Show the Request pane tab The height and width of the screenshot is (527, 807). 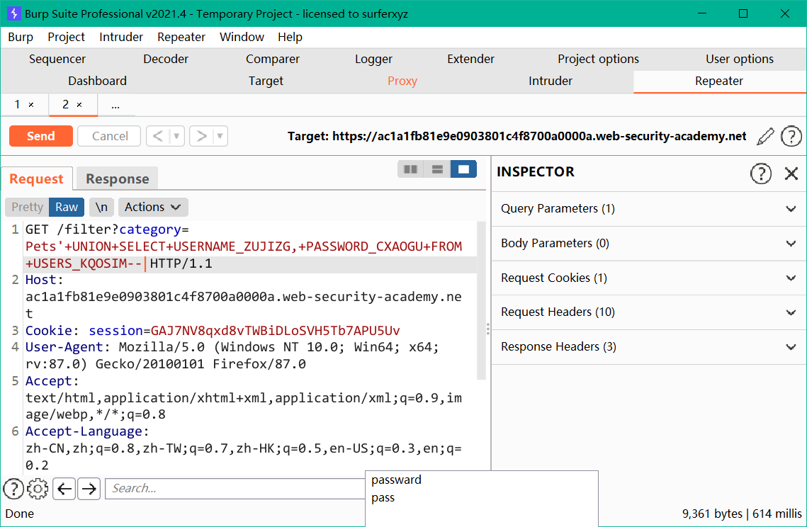click(37, 179)
